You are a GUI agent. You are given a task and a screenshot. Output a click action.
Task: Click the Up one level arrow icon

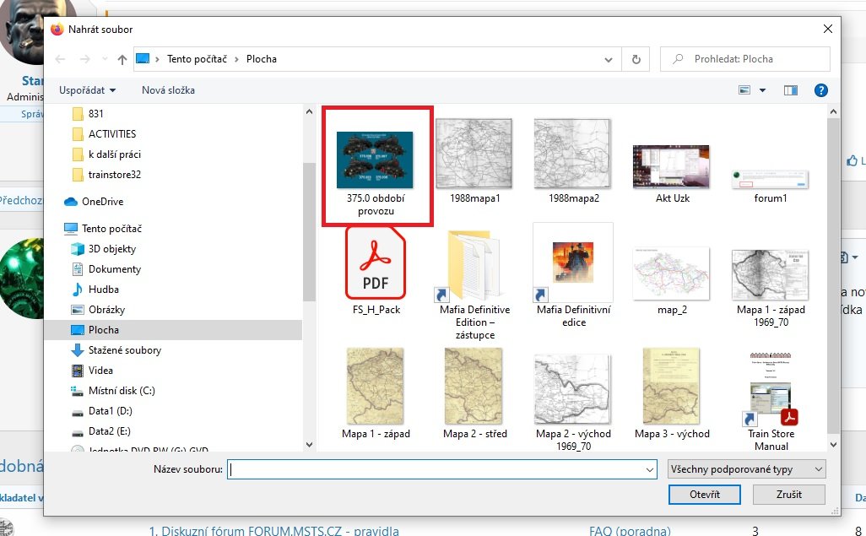[122, 59]
